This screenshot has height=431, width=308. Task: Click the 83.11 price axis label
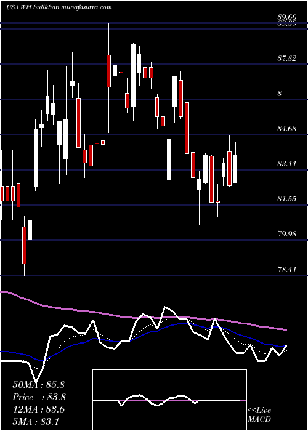(x=287, y=164)
